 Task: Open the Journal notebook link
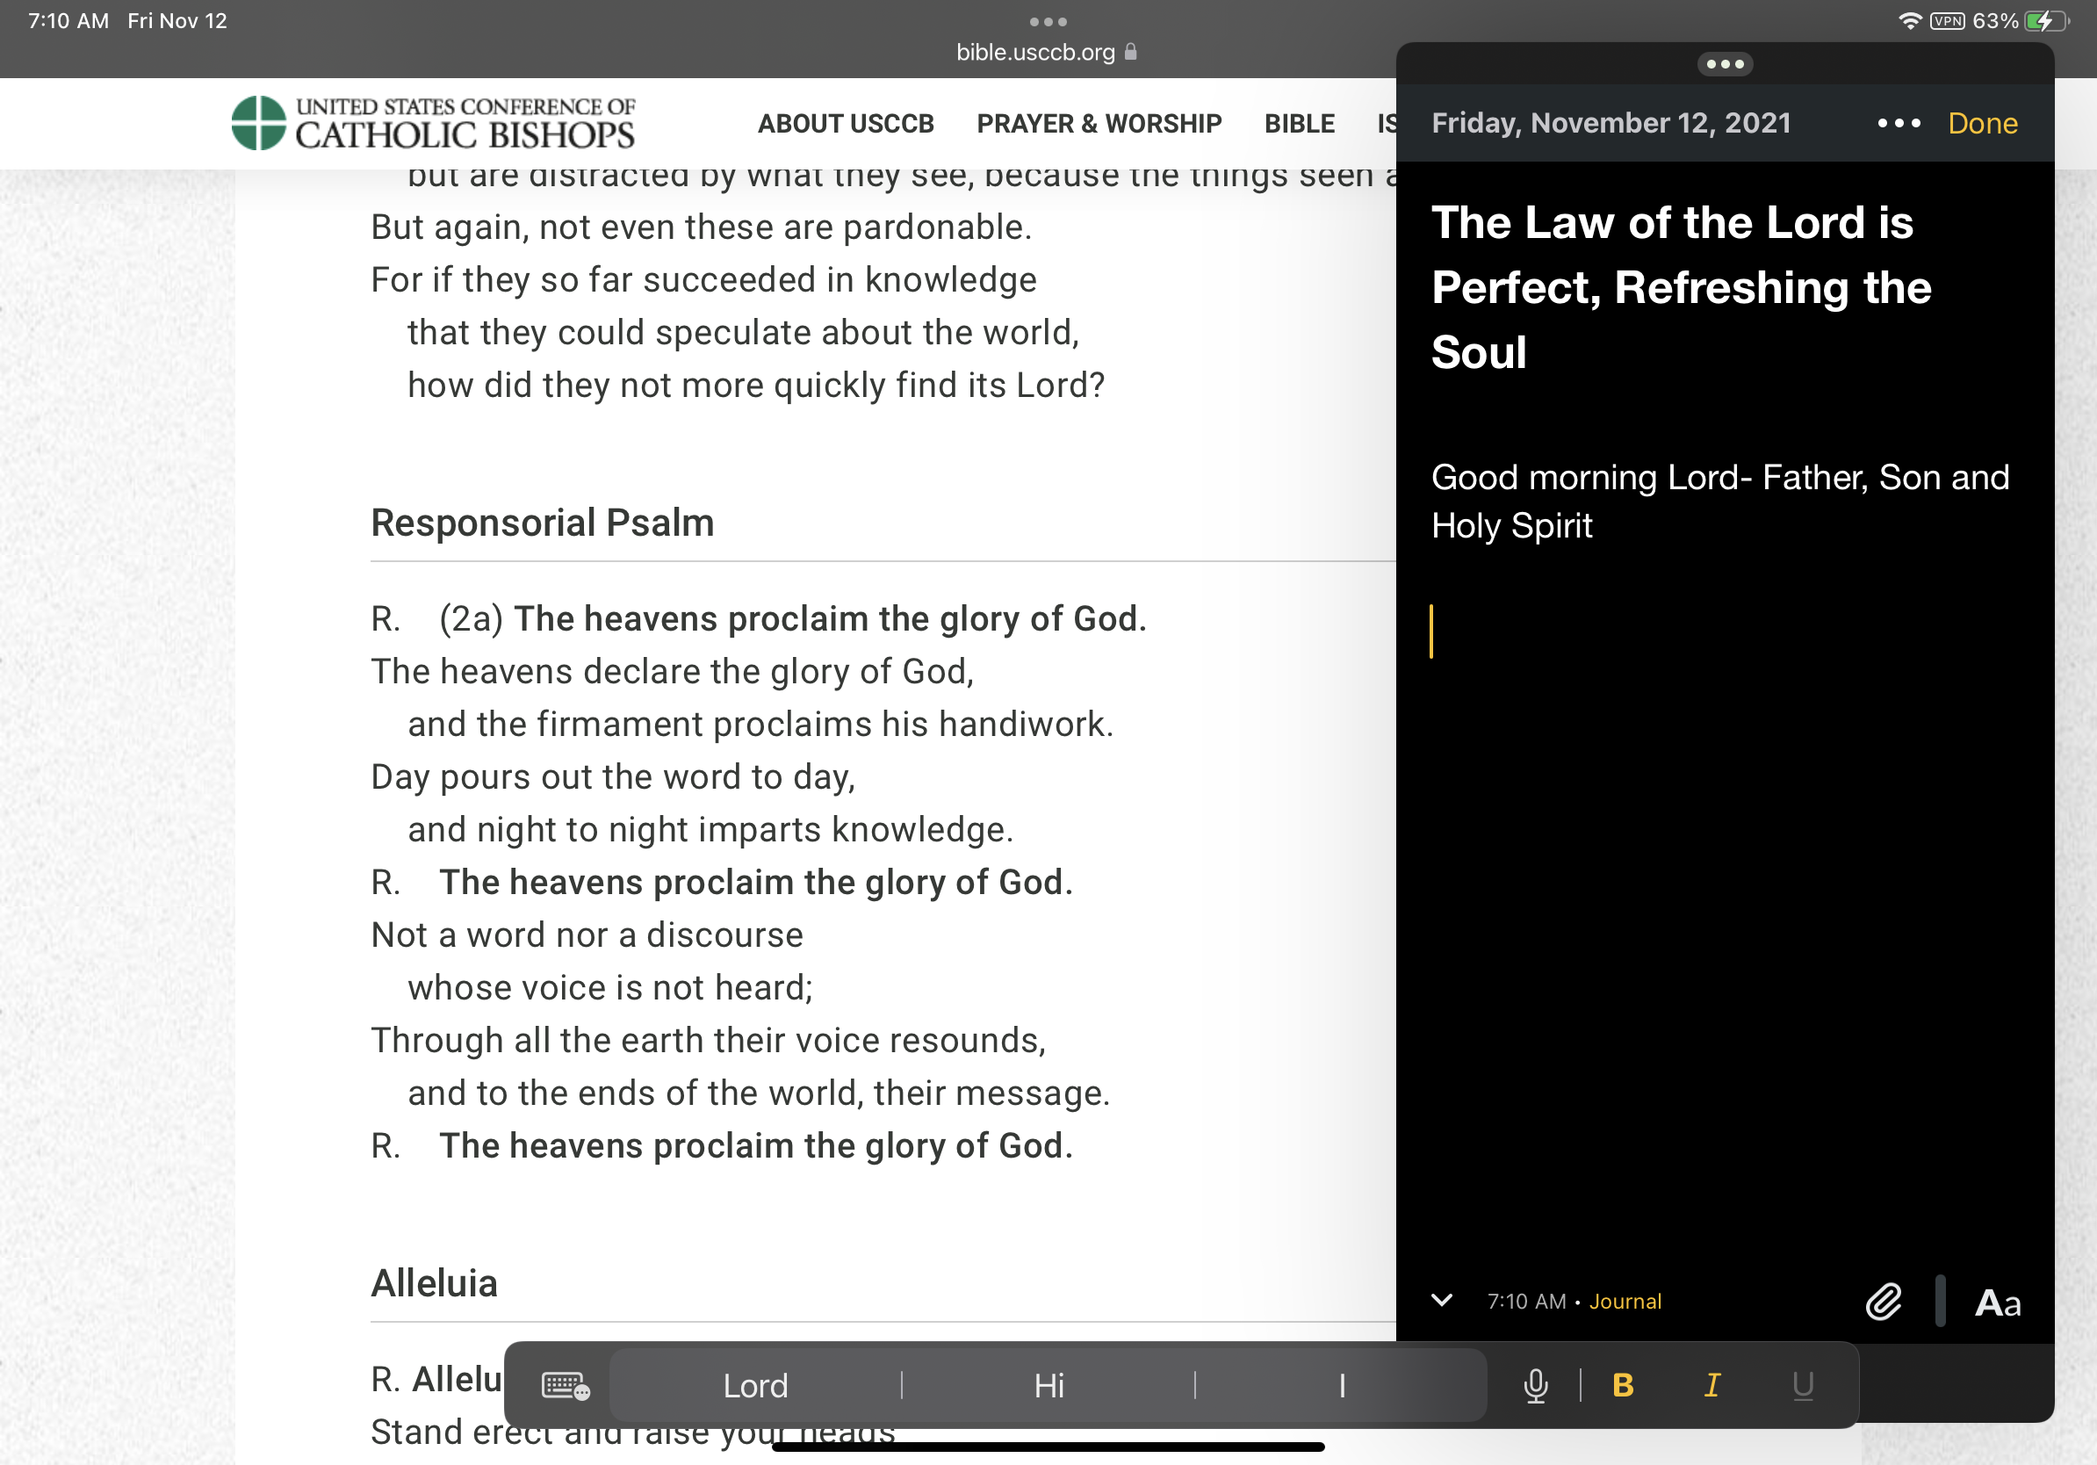point(1625,1302)
